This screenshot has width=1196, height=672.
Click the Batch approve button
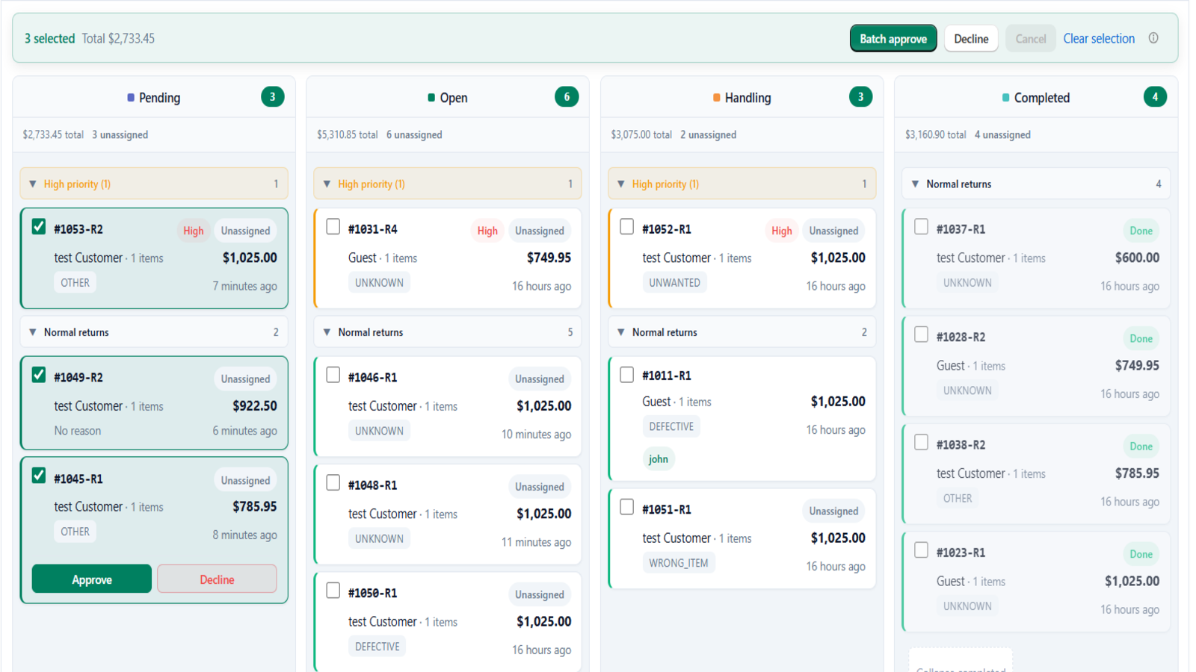[x=893, y=39]
